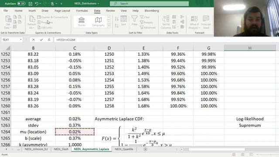The image size is (279, 157).
Task: Click the Touch/Mouse mode icon
Action: tap(52, 3)
